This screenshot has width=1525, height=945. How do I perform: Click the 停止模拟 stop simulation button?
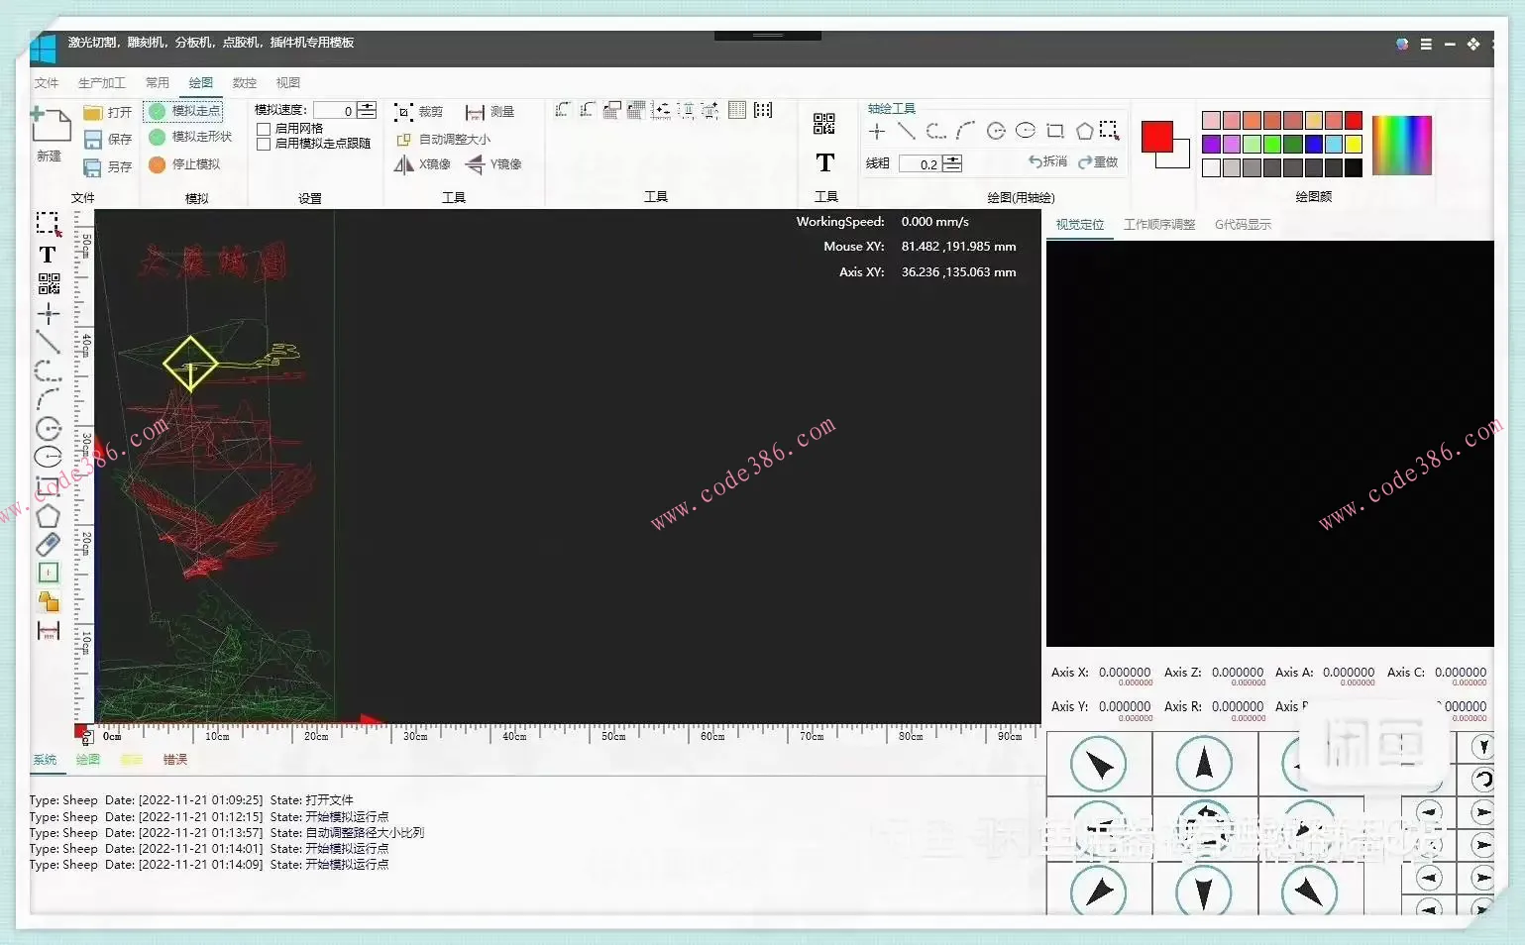coord(158,164)
